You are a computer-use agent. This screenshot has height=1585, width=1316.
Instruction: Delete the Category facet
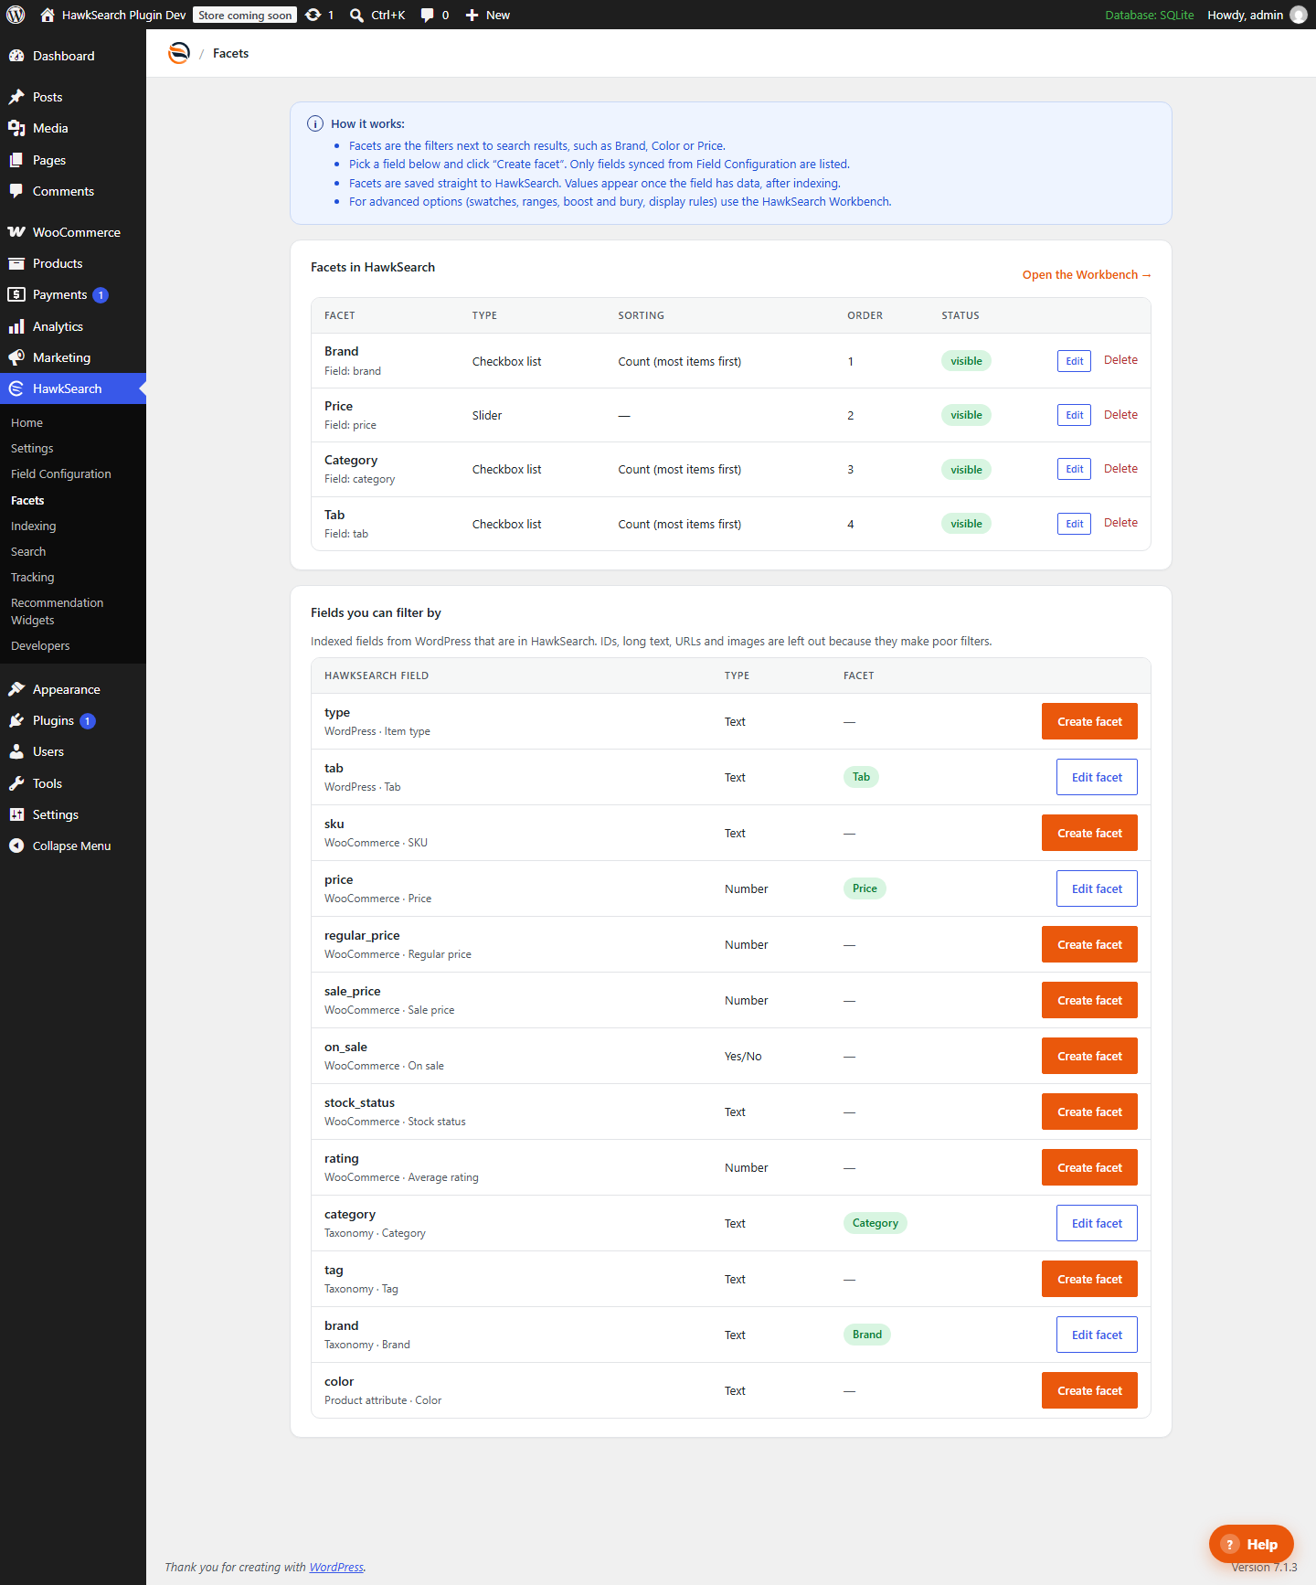coord(1120,468)
